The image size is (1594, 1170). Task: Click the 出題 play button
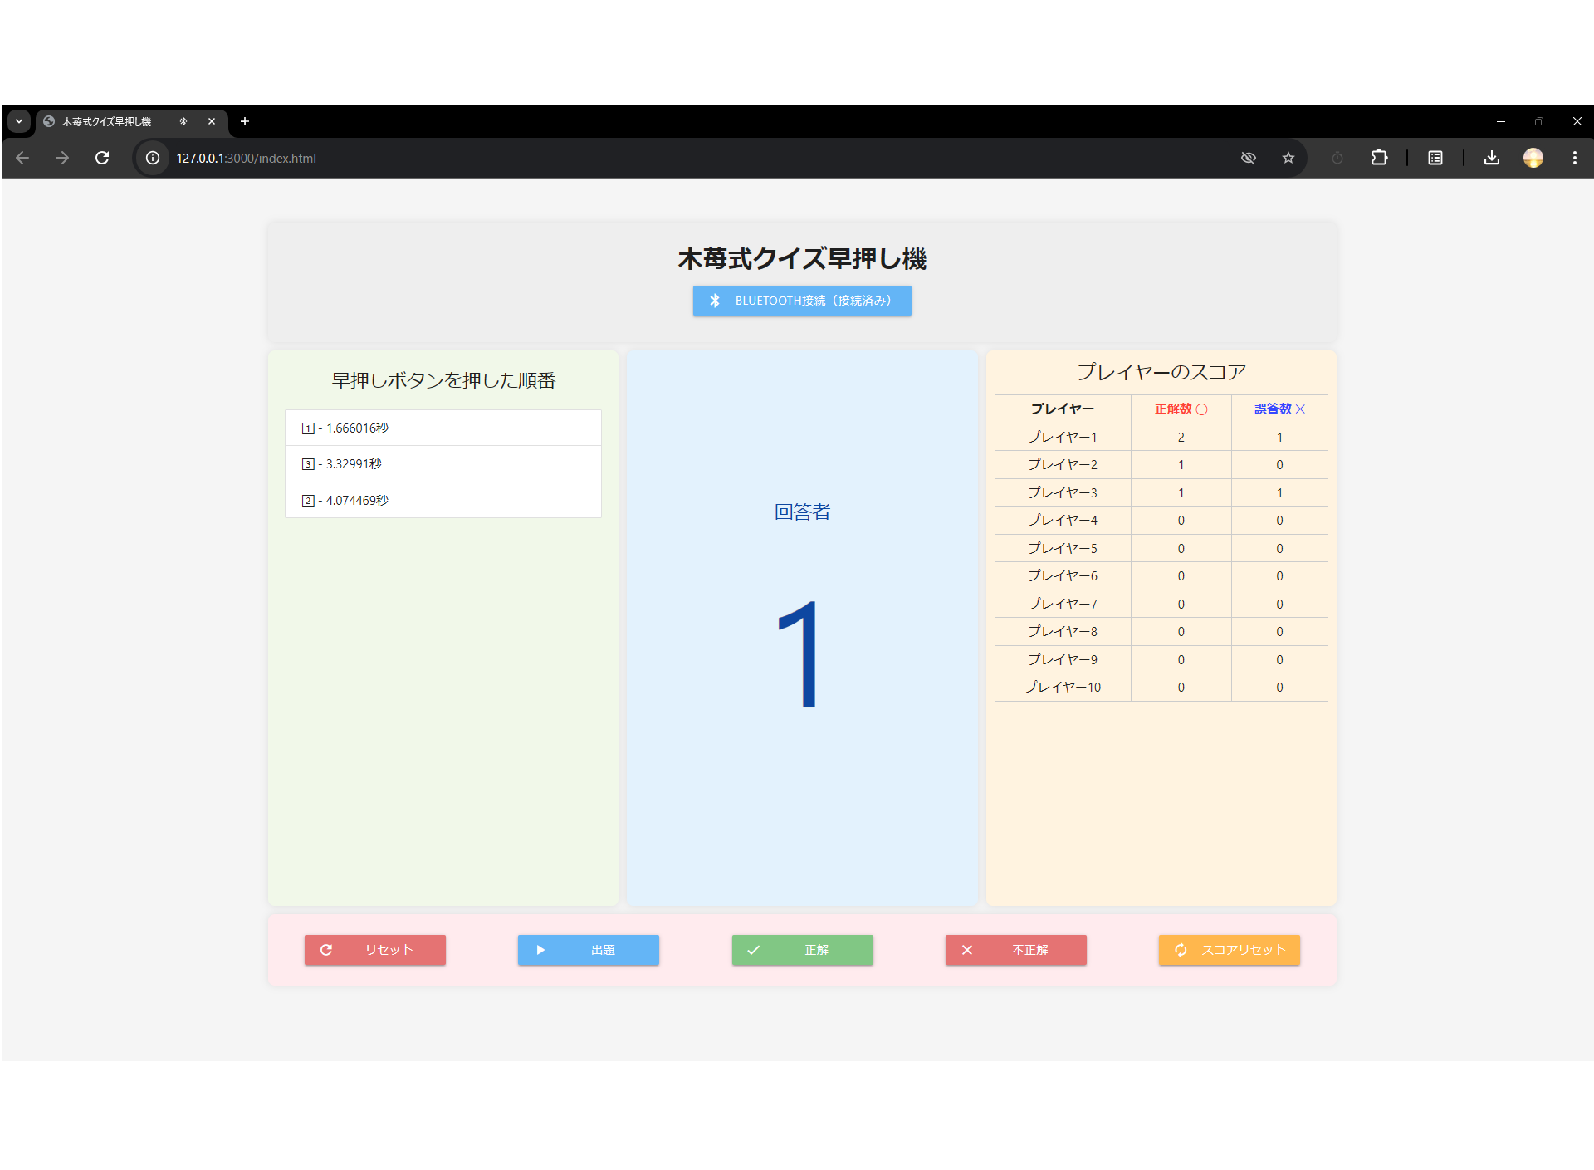(x=588, y=950)
